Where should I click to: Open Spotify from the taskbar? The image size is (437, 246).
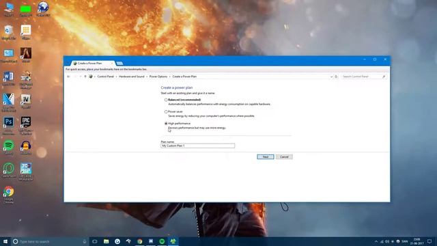162,241
